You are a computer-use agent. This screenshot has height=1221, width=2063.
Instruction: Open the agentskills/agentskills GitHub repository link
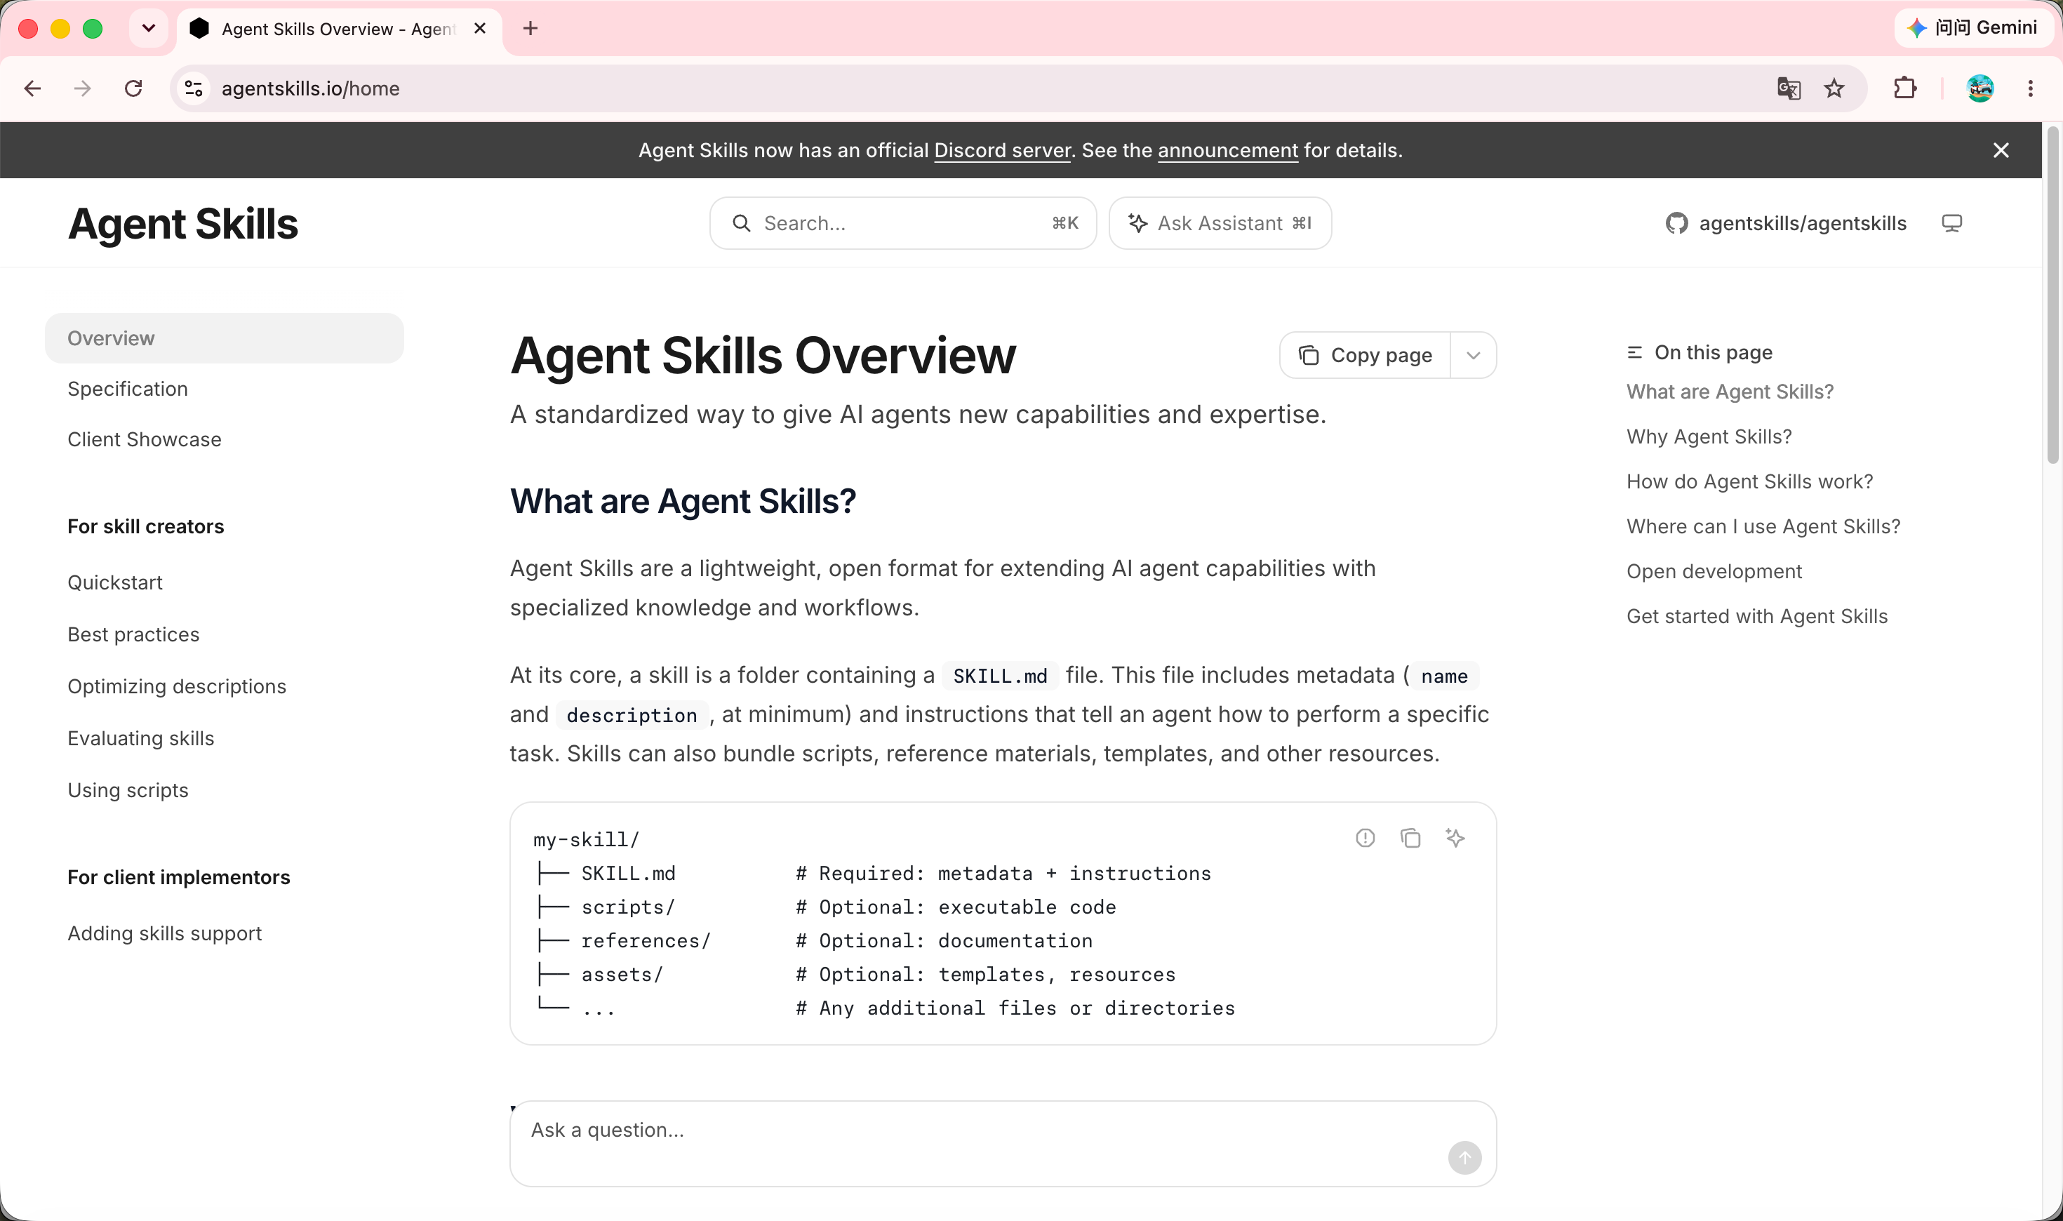point(1785,223)
